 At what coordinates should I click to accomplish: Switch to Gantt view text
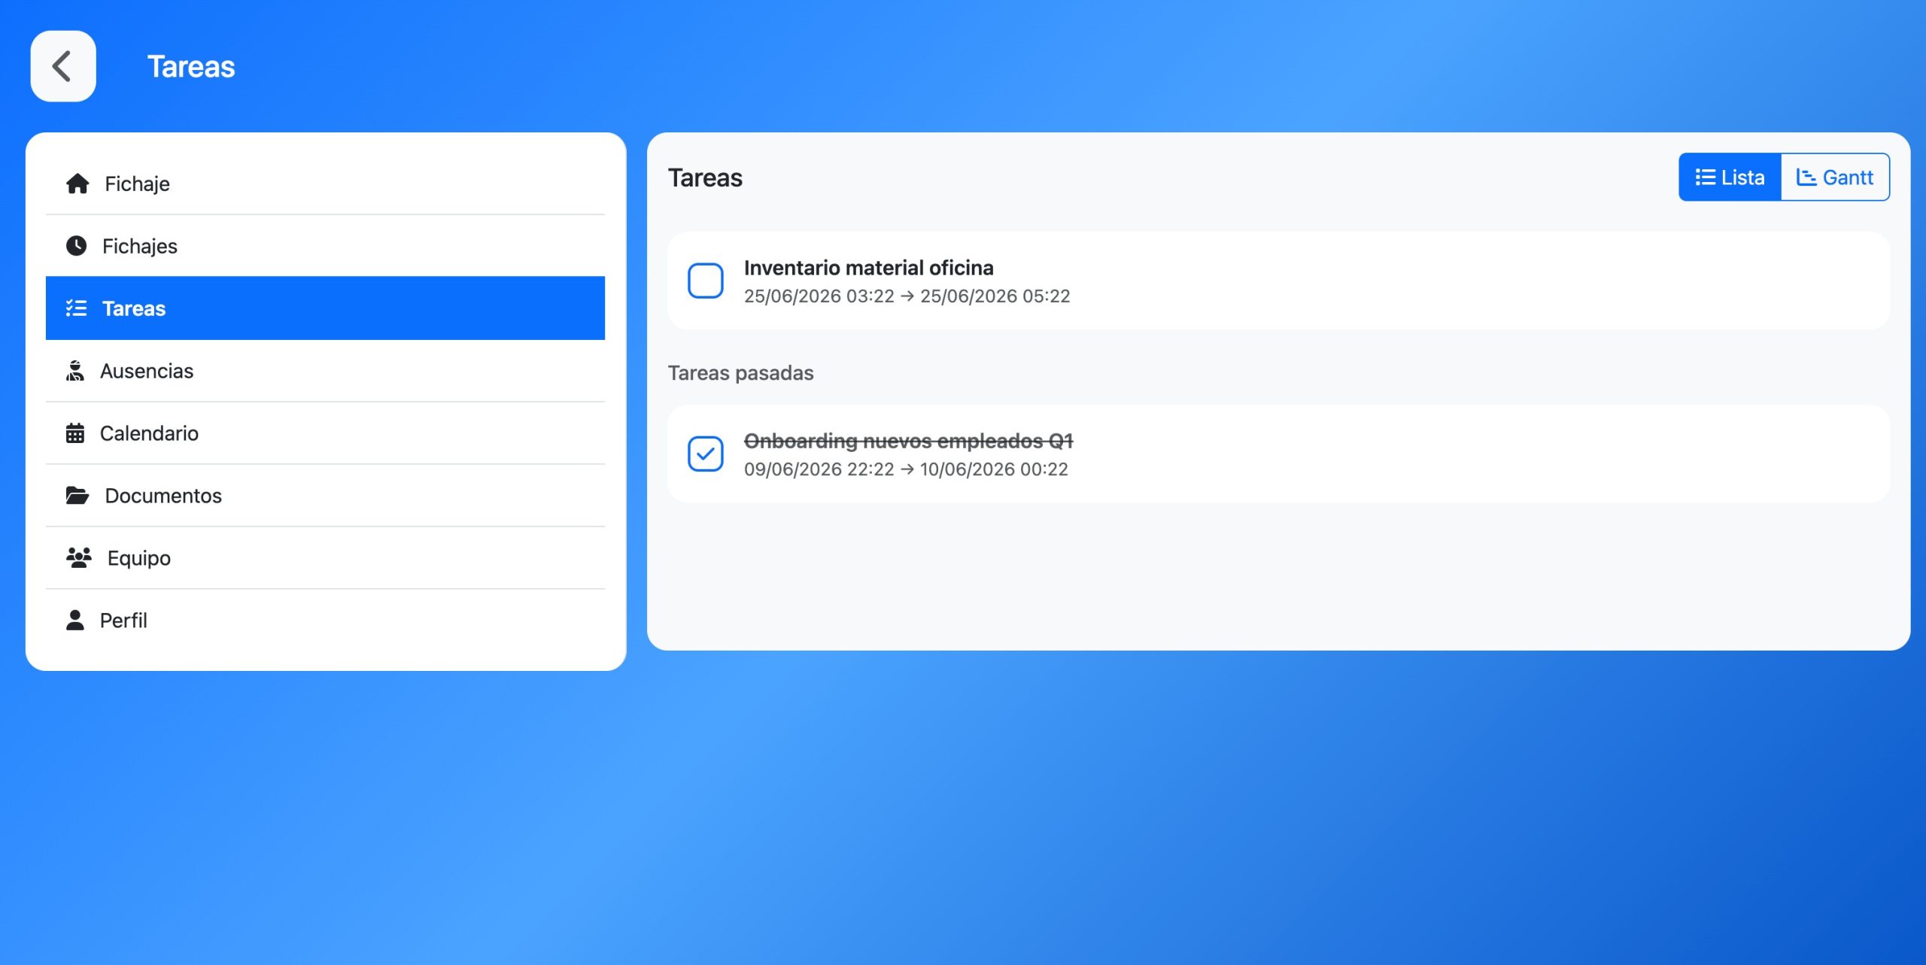point(1848,178)
